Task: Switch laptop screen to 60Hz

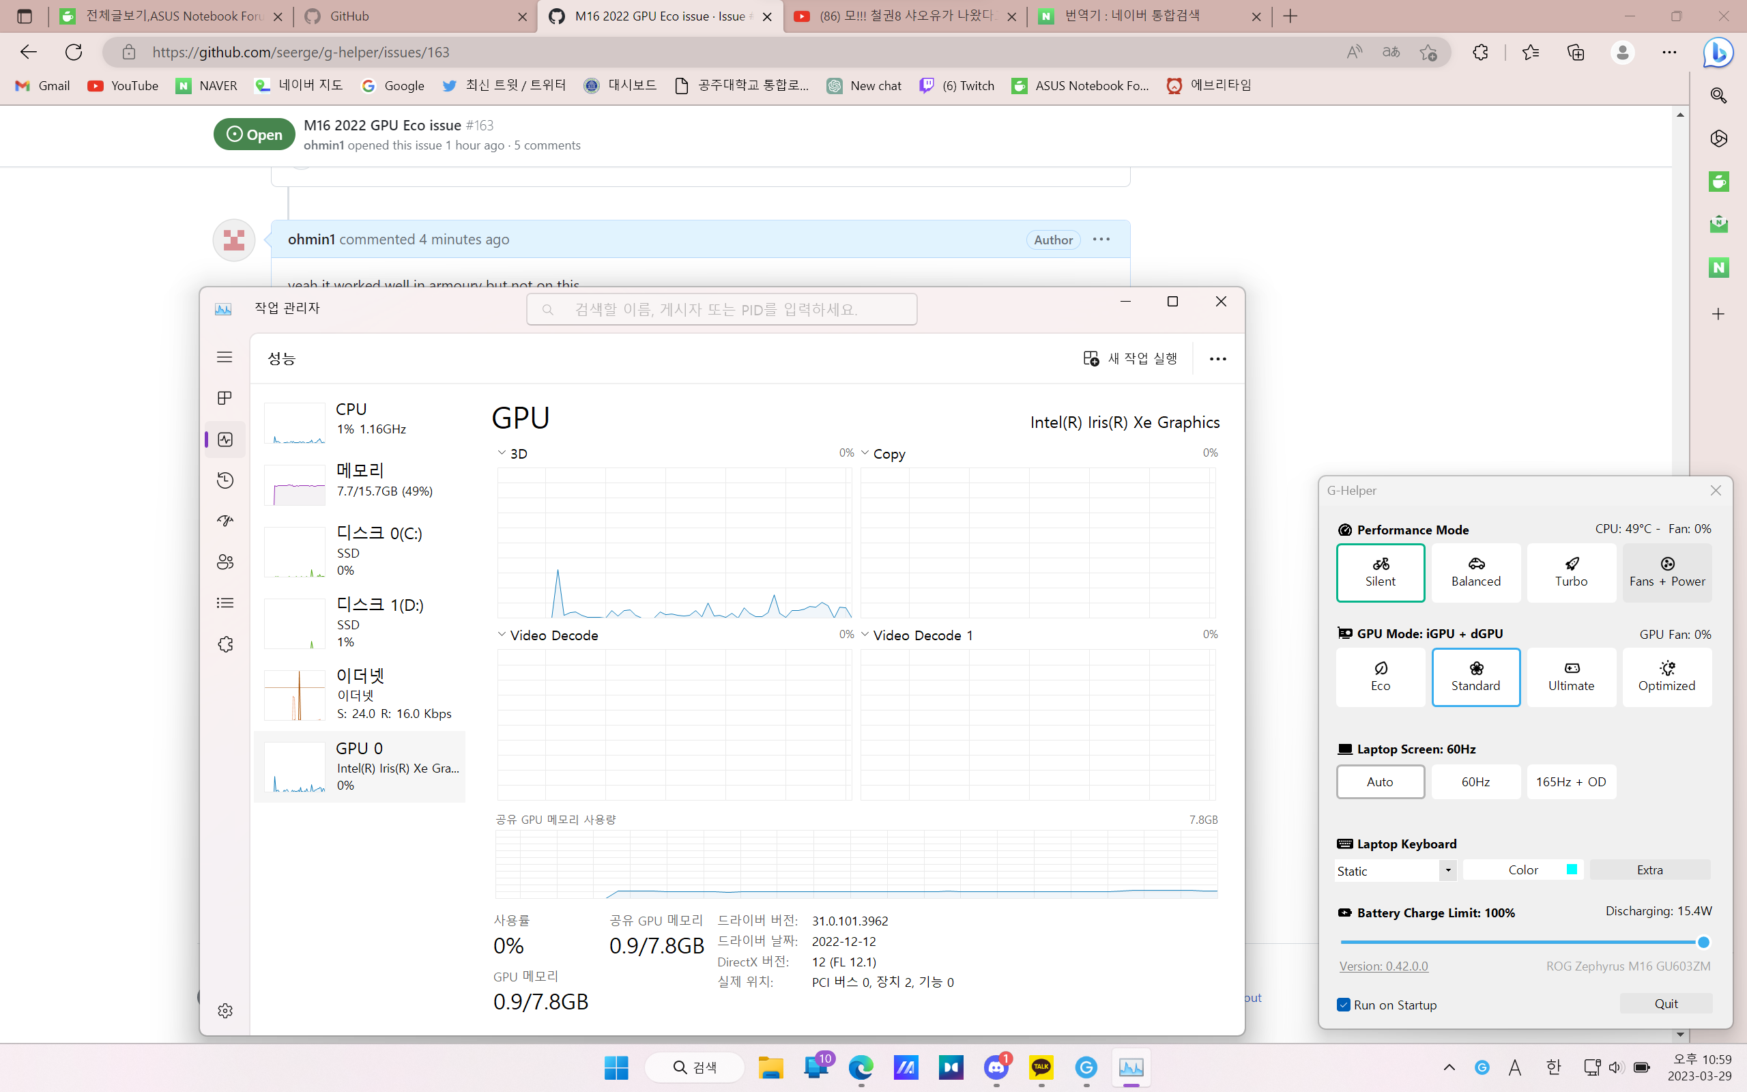Action: point(1475,781)
